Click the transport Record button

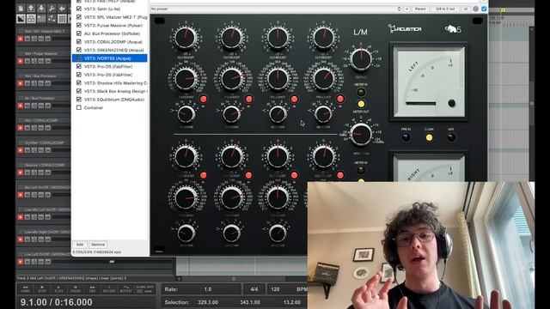[109, 289]
